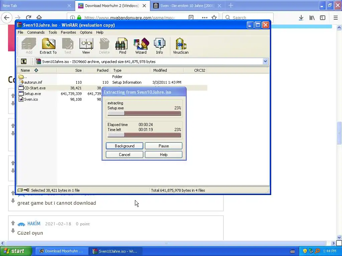Click the browser vertical scrollbar thumb
Viewport: 342px width, 256px height.
click(339, 133)
